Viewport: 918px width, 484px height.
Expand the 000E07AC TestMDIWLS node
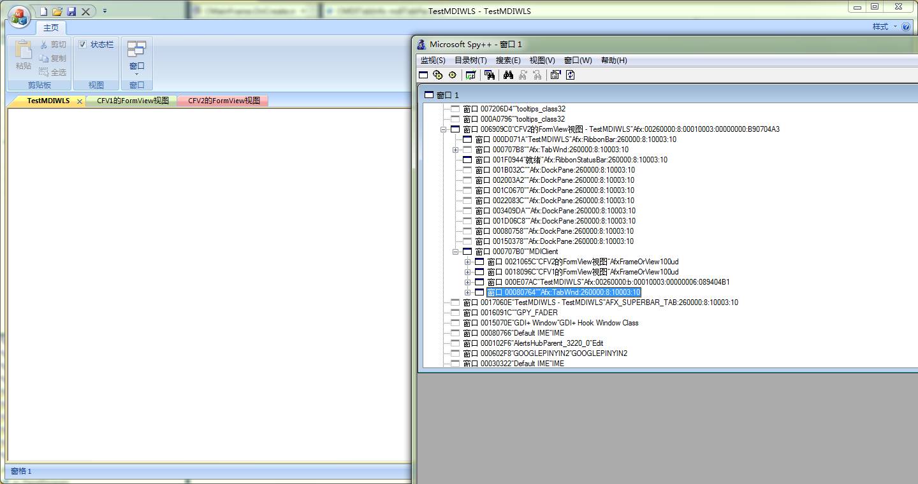click(467, 282)
